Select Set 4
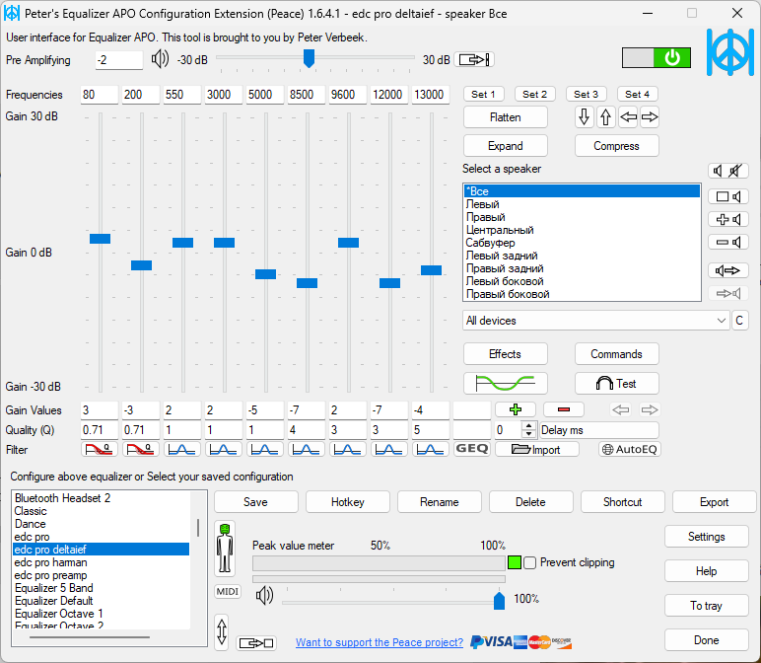Viewport: 761px width, 663px height. (637, 95)
